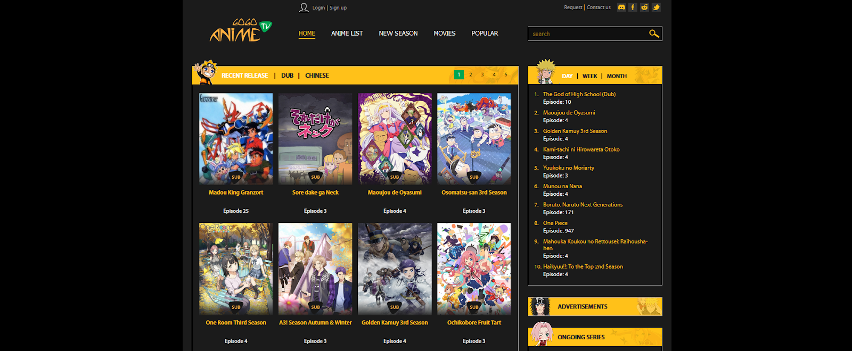This screenshot has width=852, height=351.
Task: Open Haikyuu!!: To the Top 2nd Season
Action: 583,267
